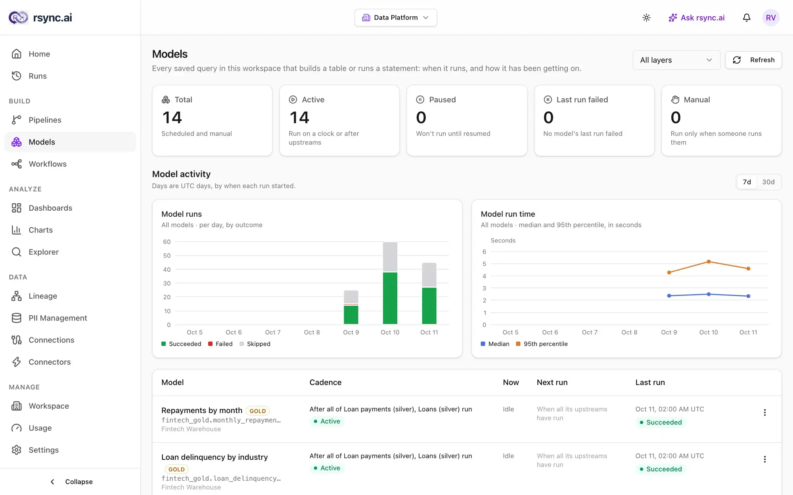Click the rsync.ai logo icon
793x495 pixels.
click(18, 17)
